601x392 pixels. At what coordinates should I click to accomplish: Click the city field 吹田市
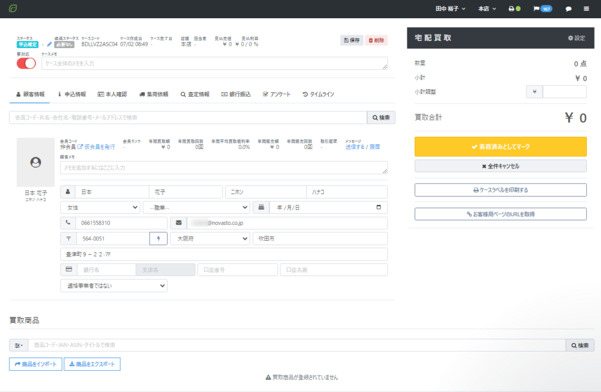[320, 238]
